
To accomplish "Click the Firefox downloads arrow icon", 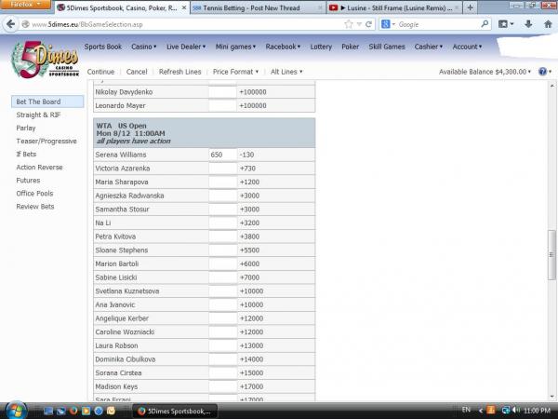I will point(528,24).
